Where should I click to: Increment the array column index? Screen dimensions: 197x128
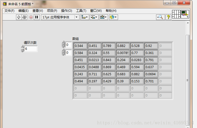(x=63, y=51)
